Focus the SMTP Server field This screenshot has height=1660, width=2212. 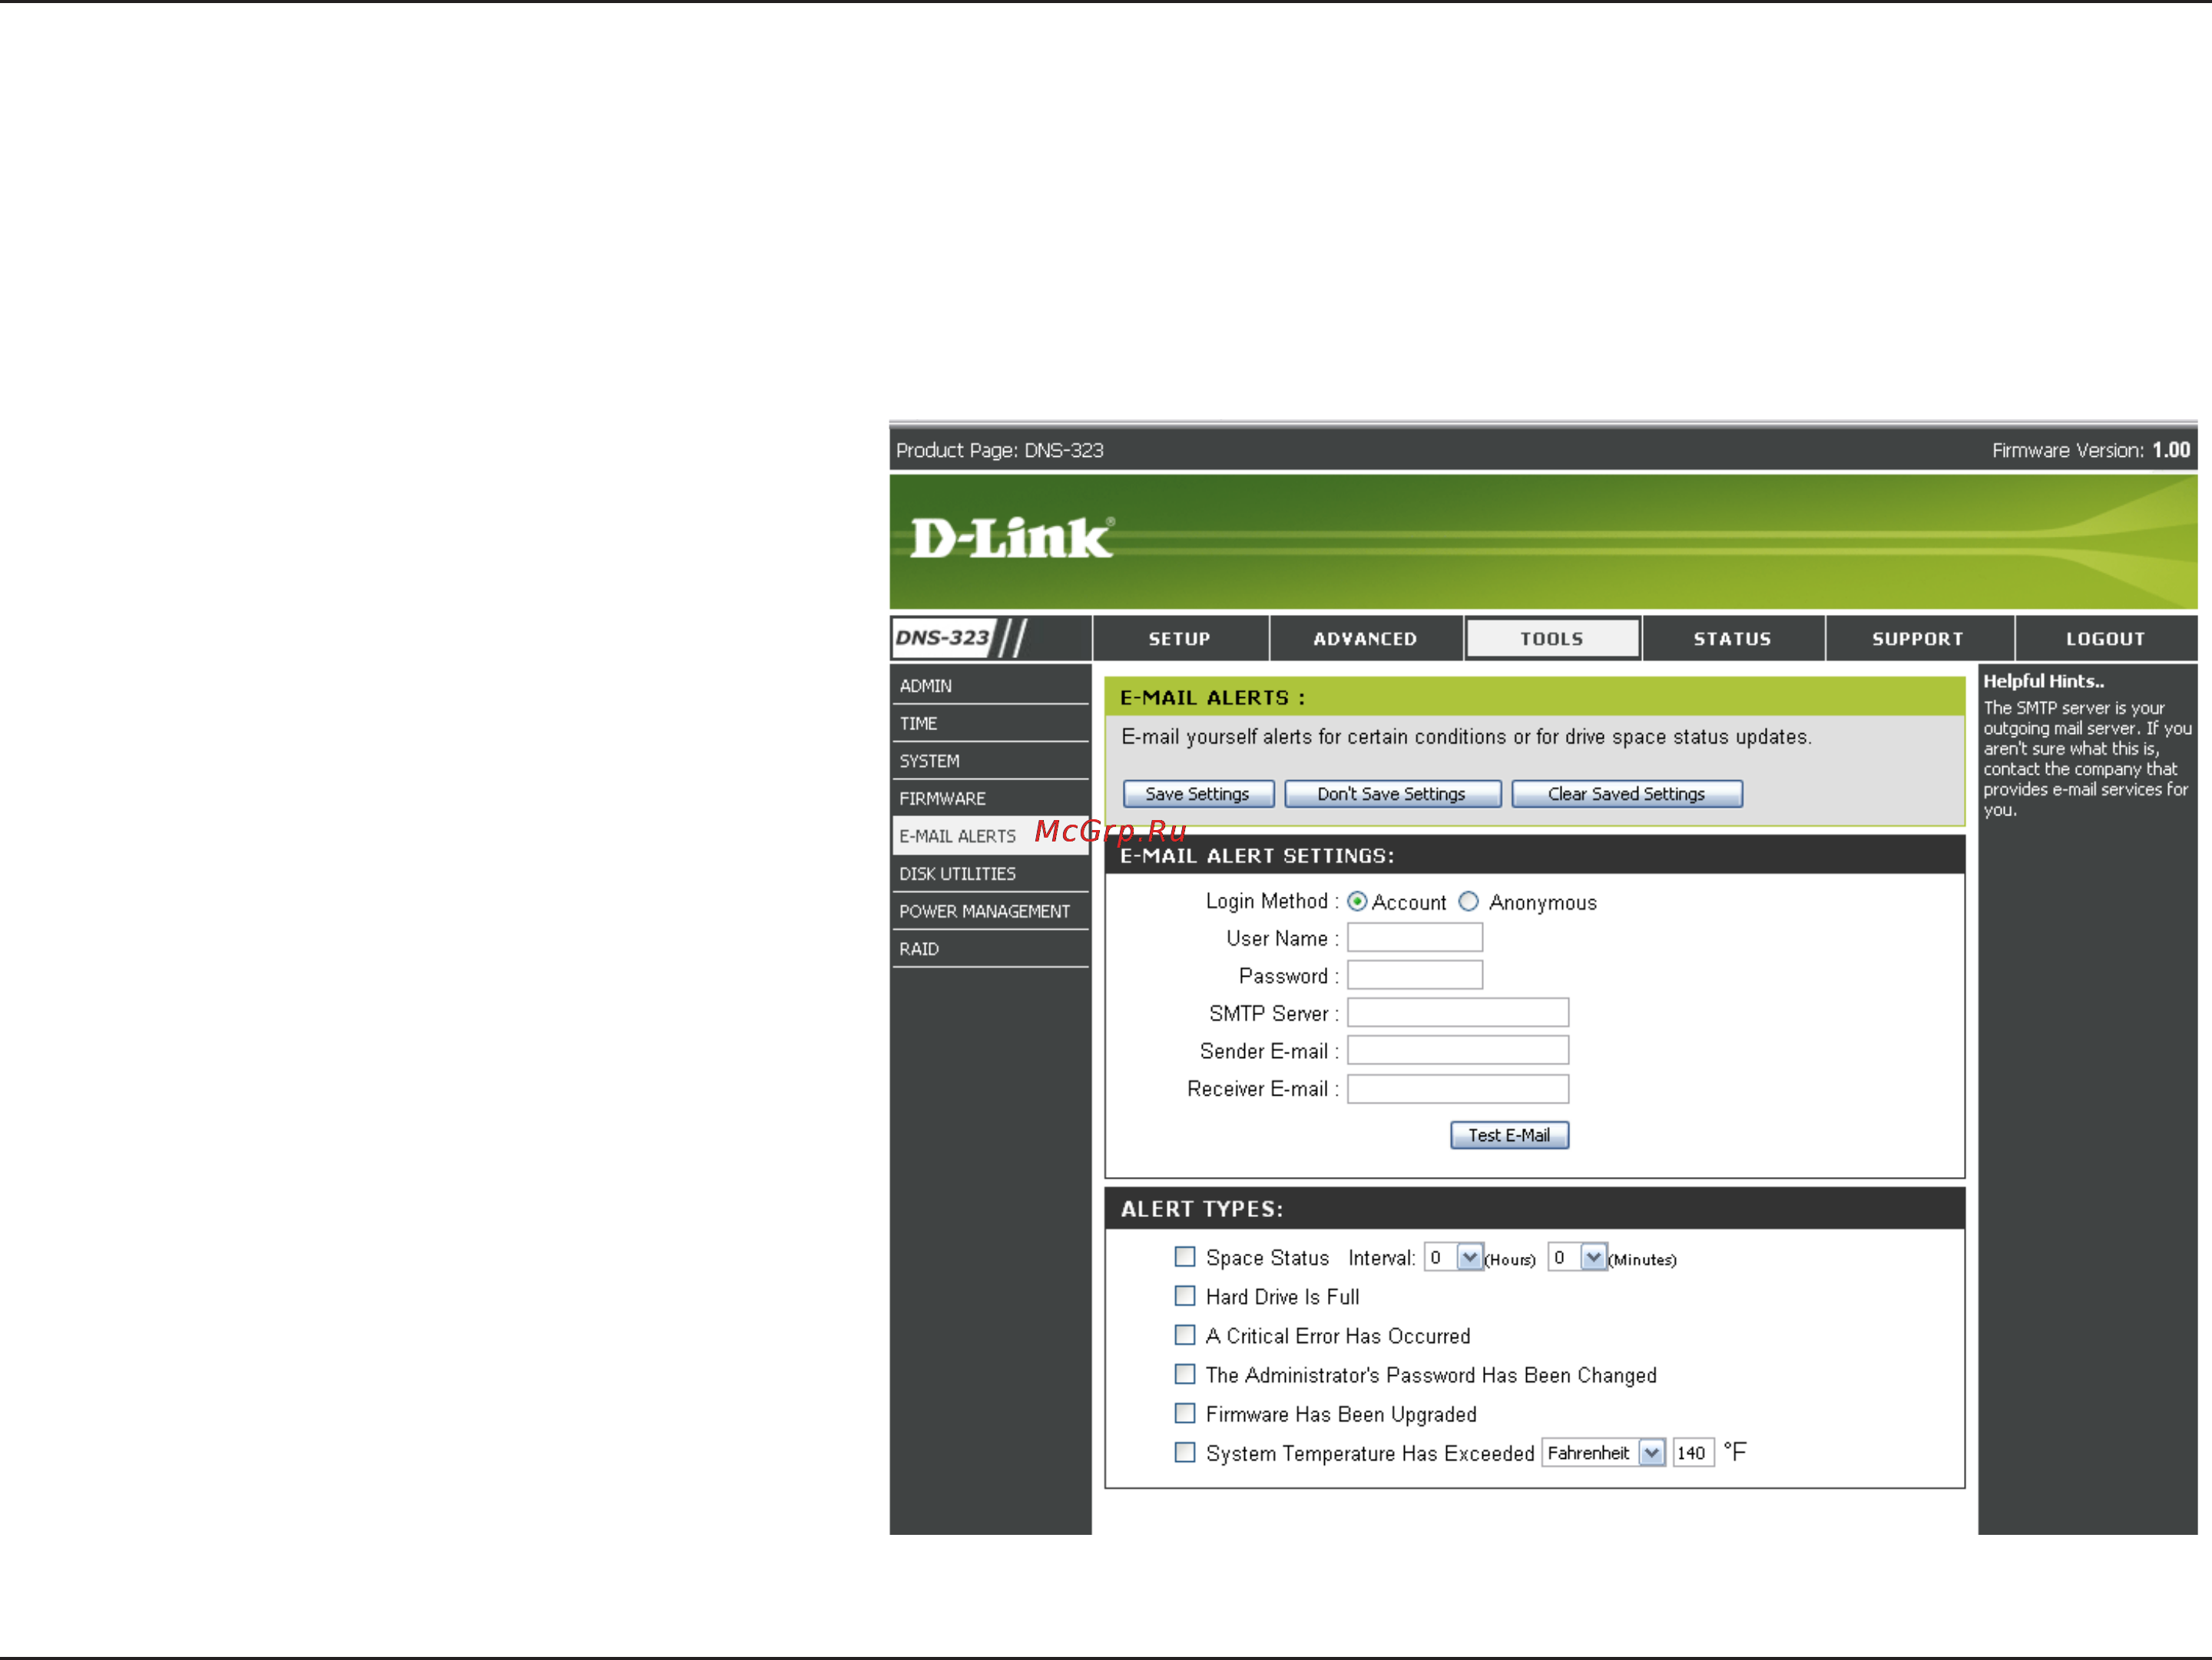pyautogui.click(x=1457, y=1013)
